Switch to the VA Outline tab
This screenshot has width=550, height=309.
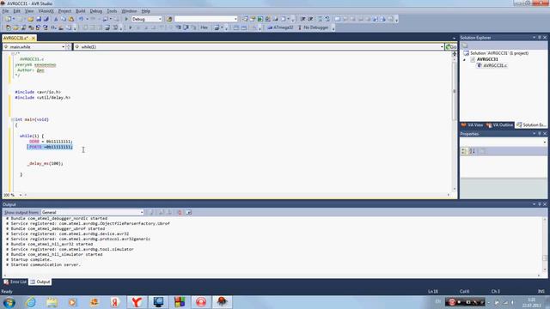(x=499, y=125)
